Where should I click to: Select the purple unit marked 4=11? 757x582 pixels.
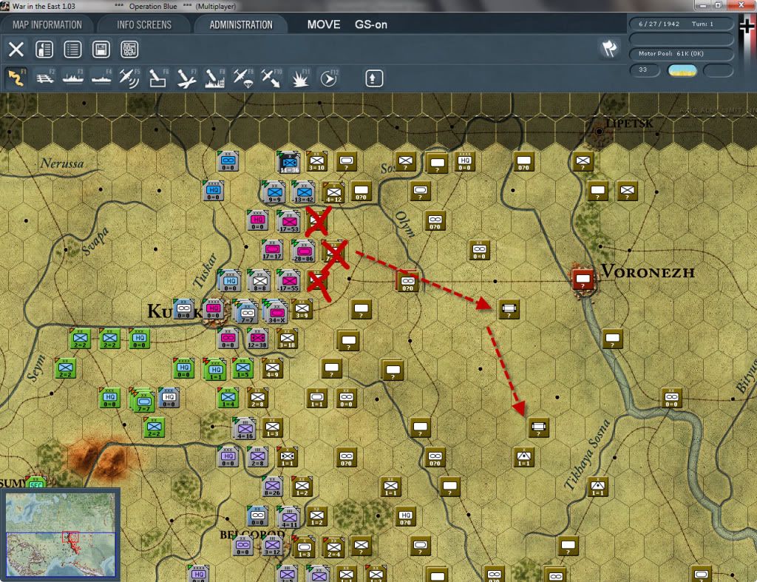289,517
